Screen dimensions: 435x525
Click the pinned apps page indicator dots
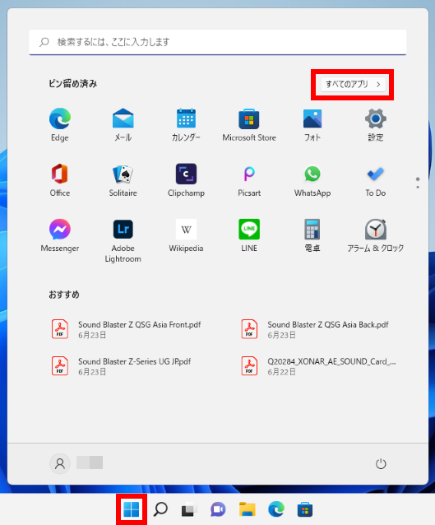[418, 183]
